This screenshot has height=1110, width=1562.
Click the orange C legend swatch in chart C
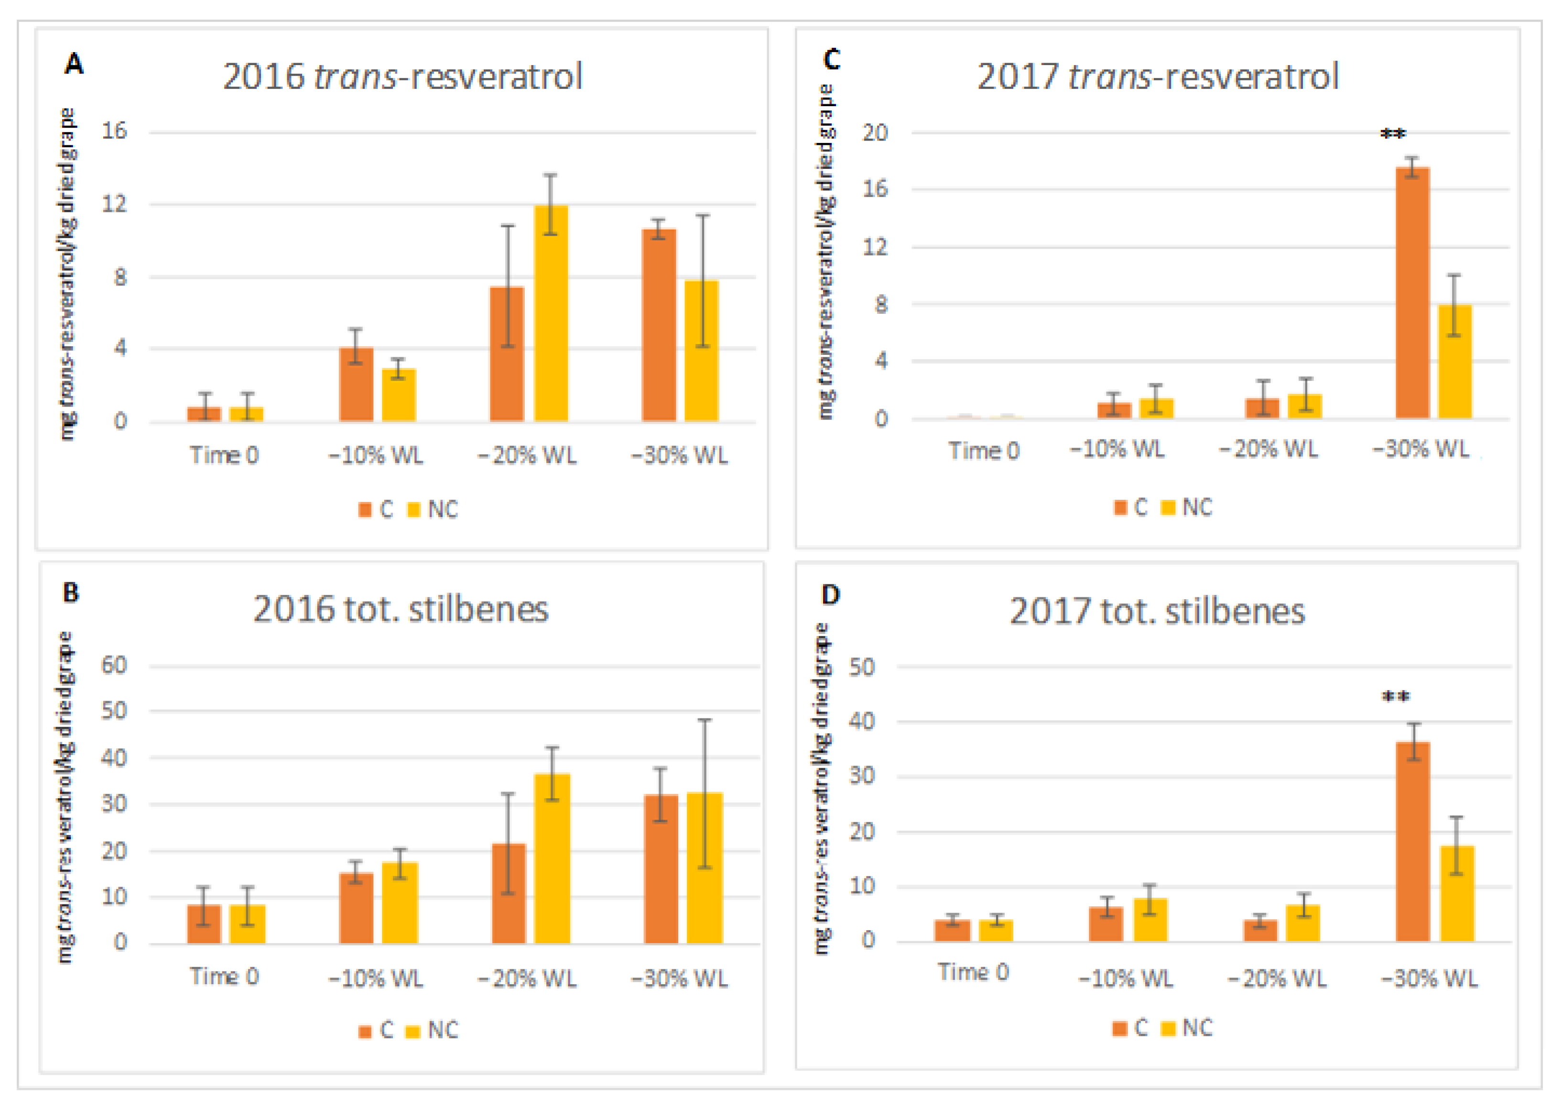(1120, 508)
